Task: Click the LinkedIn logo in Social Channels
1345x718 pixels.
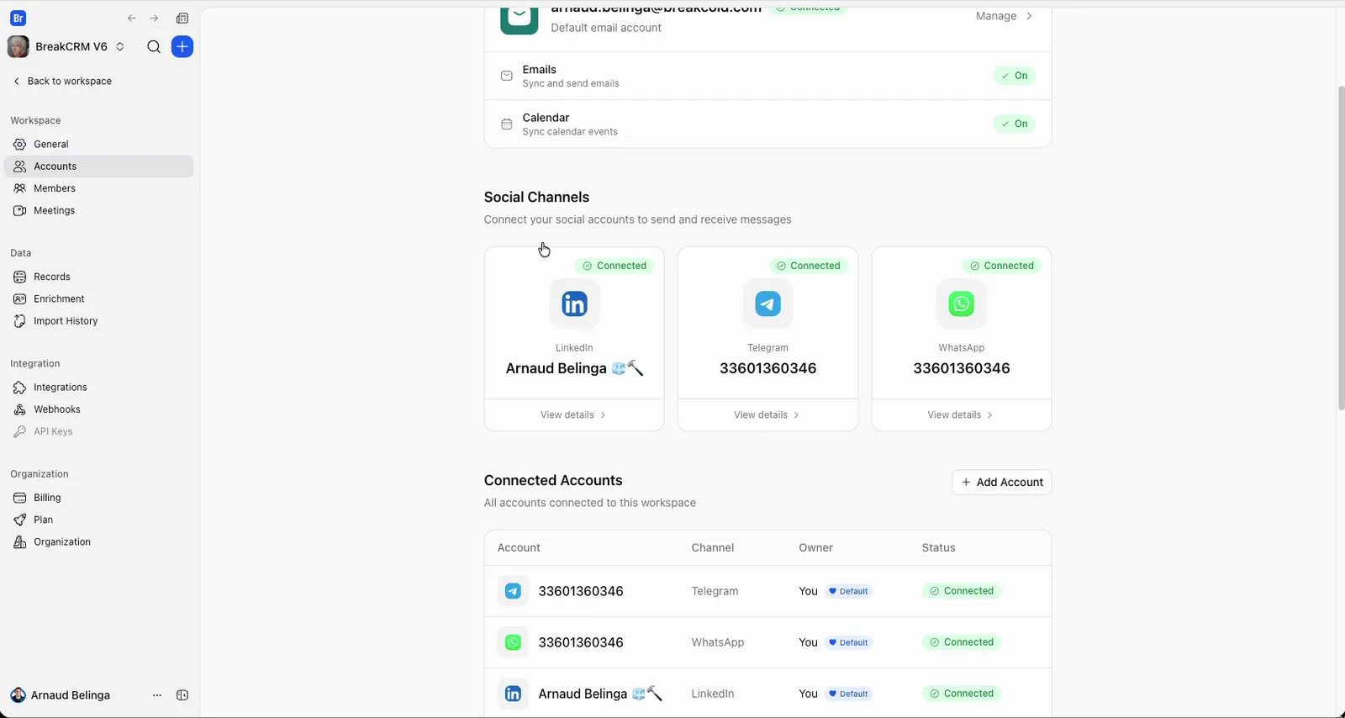Action: click(x=575, y=304)
